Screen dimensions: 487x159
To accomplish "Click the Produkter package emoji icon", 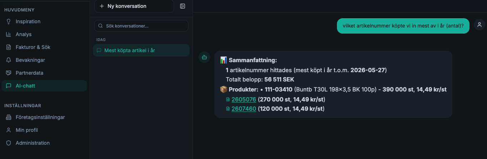I will [224, 89].
